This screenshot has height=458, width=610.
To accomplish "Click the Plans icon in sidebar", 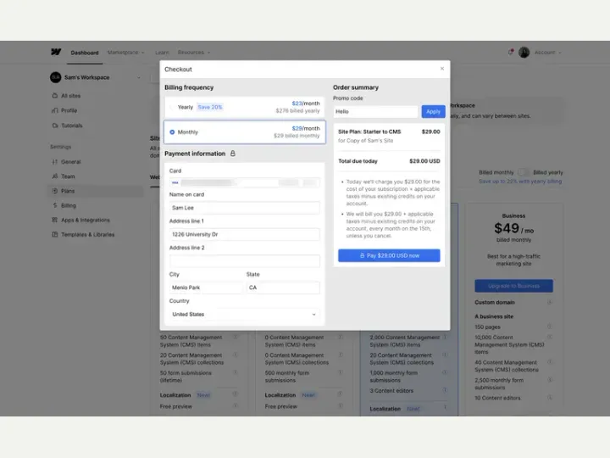I will pos(55,191).
